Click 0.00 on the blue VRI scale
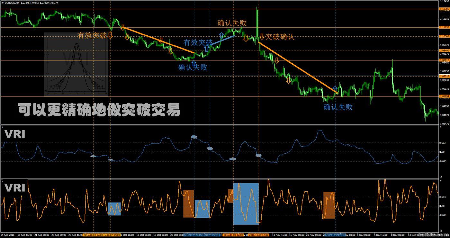Viewport: 450px width, 238px height. 442,152
